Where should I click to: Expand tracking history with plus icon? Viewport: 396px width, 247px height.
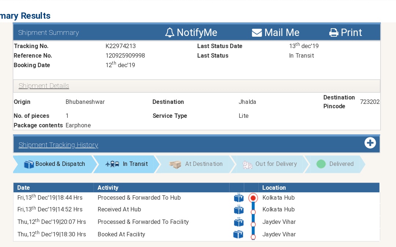[x=370, y=143]
